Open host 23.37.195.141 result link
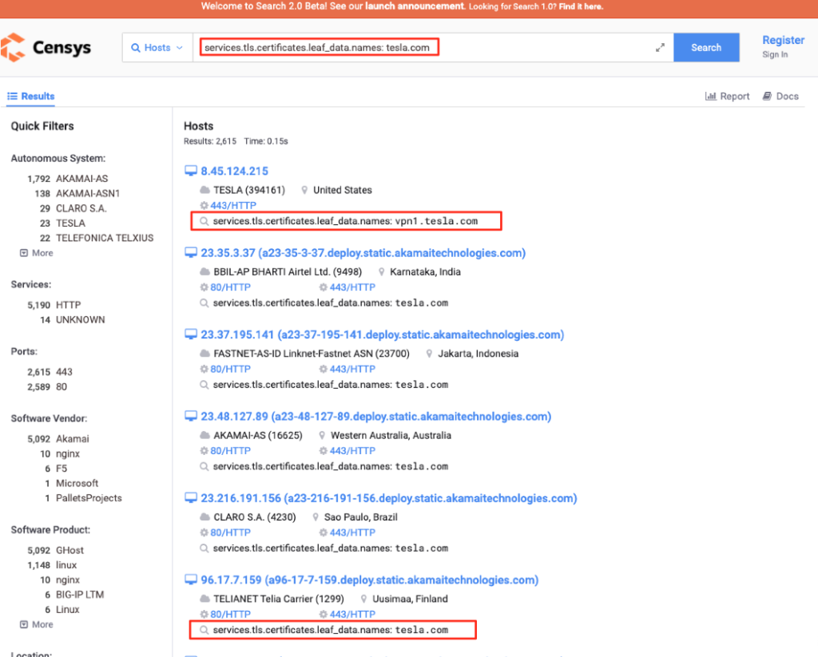This screenshot has height=657, width=818. coord(383,334)
